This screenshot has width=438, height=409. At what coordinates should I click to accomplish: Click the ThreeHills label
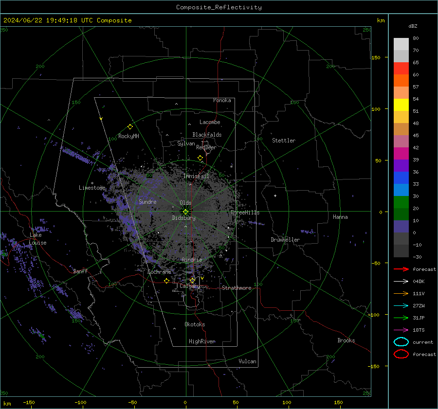pos(245,213)
